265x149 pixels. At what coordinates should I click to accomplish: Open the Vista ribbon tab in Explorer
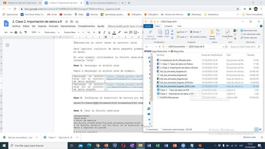pyautogui.click(x=179, y=26)
